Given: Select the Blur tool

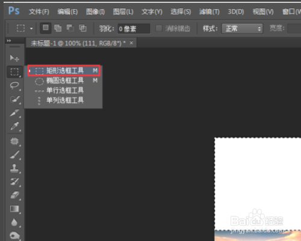Looking at the screenshot, I should [x=14, y=222].
